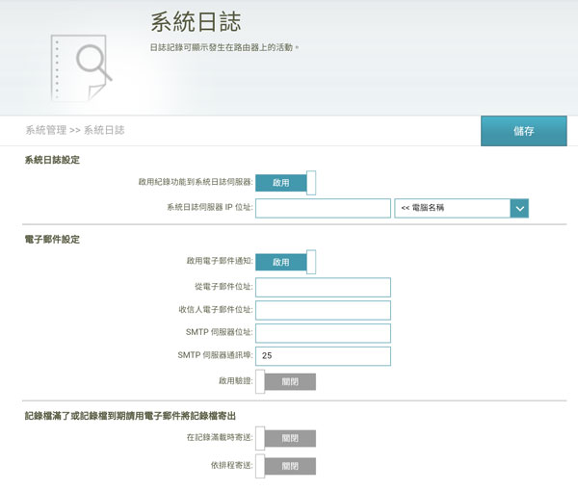This screenshot has height=490, width=578.
Task: Focus the 從電子郵件位址 text field
Action: click(x=323, y=288)
